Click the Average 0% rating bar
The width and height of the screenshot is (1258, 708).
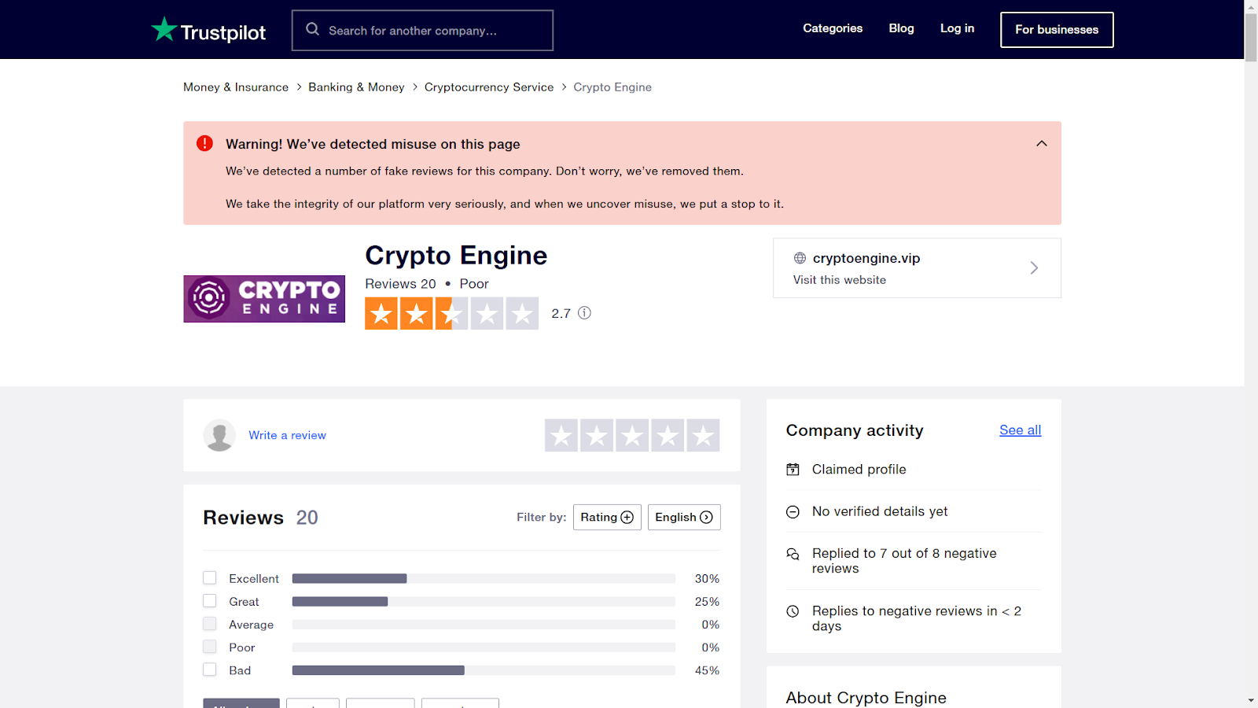484,625
